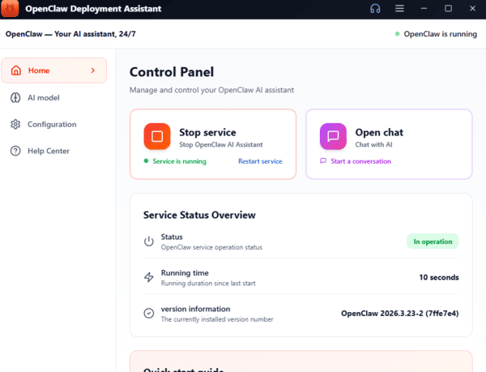Click the In operation status badge
Image resolution: width=486 pixels, height=372 pixels.
pyautogui.click(x=433, y=242)
